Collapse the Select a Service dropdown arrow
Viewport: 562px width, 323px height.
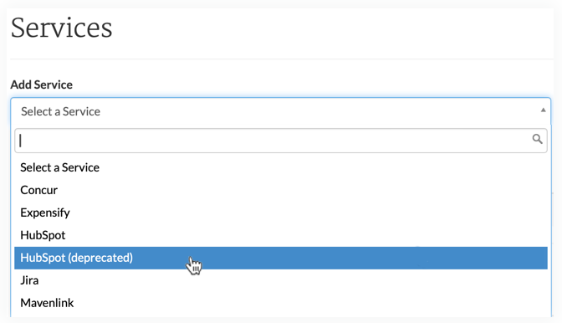543,110
